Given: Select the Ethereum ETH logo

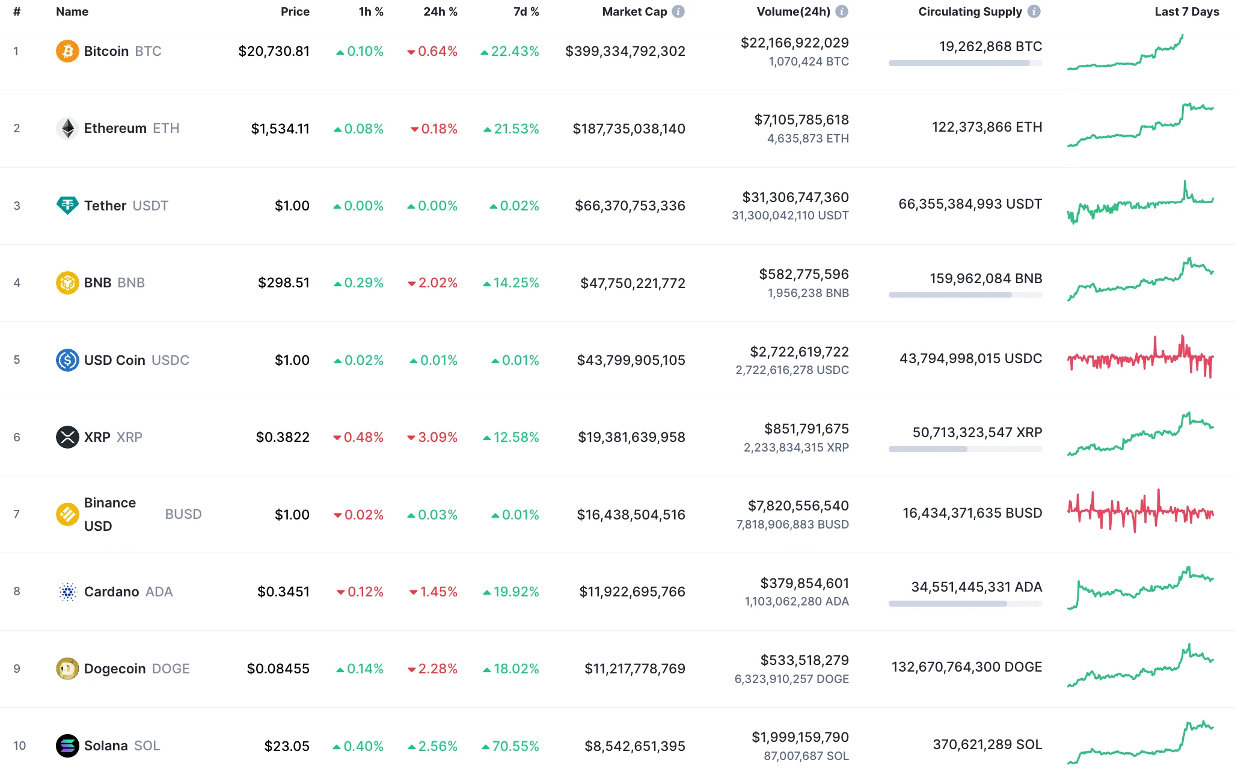Looking at the screenshot, I should [67, 128].
